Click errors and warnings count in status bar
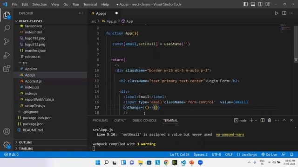The width and height of the screenshot is (298, 167). click(11, 154)
